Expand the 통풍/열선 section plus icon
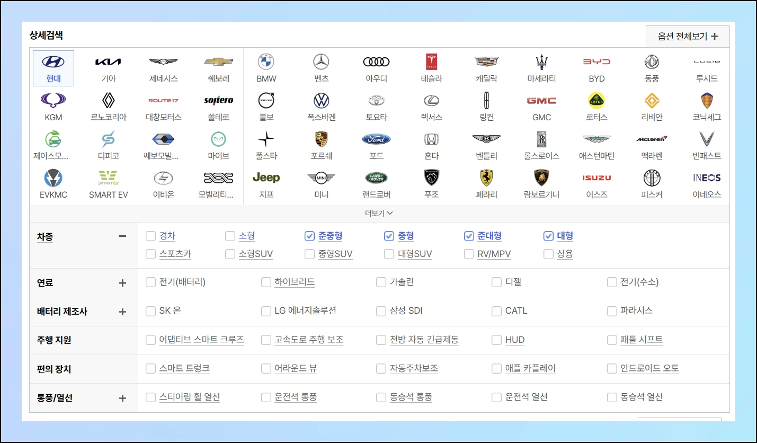 [x=122, y=398]
